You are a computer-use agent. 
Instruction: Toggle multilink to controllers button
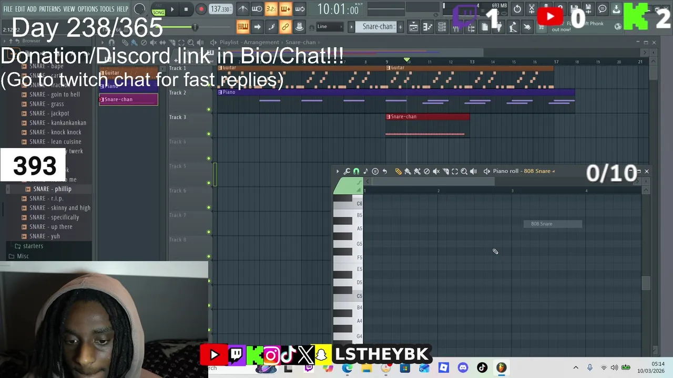(285, 27)
